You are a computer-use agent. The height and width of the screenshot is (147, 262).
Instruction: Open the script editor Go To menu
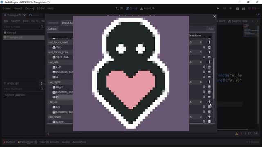(x=35, y=21)
